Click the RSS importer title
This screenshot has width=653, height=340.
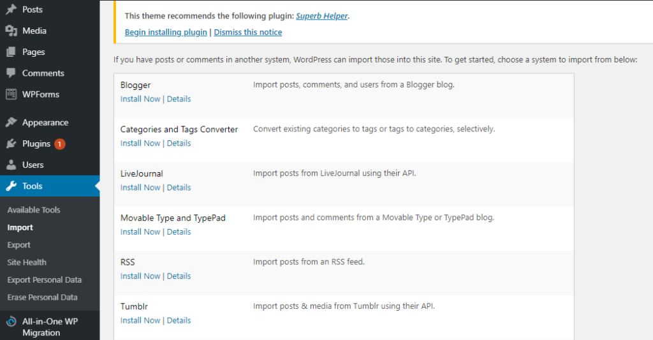[128, 262]
